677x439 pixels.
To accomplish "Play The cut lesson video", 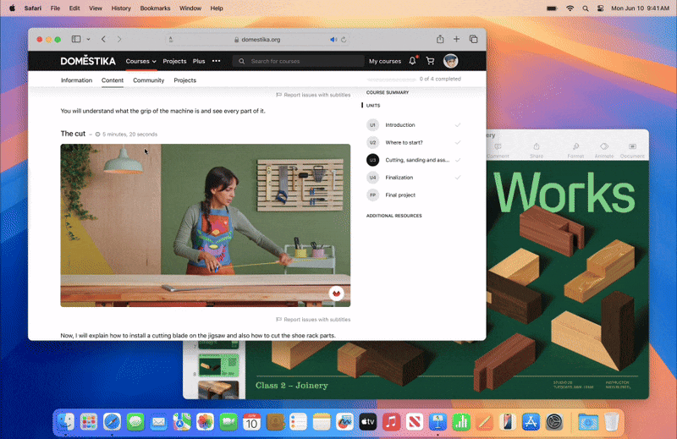I will point(206,225).
